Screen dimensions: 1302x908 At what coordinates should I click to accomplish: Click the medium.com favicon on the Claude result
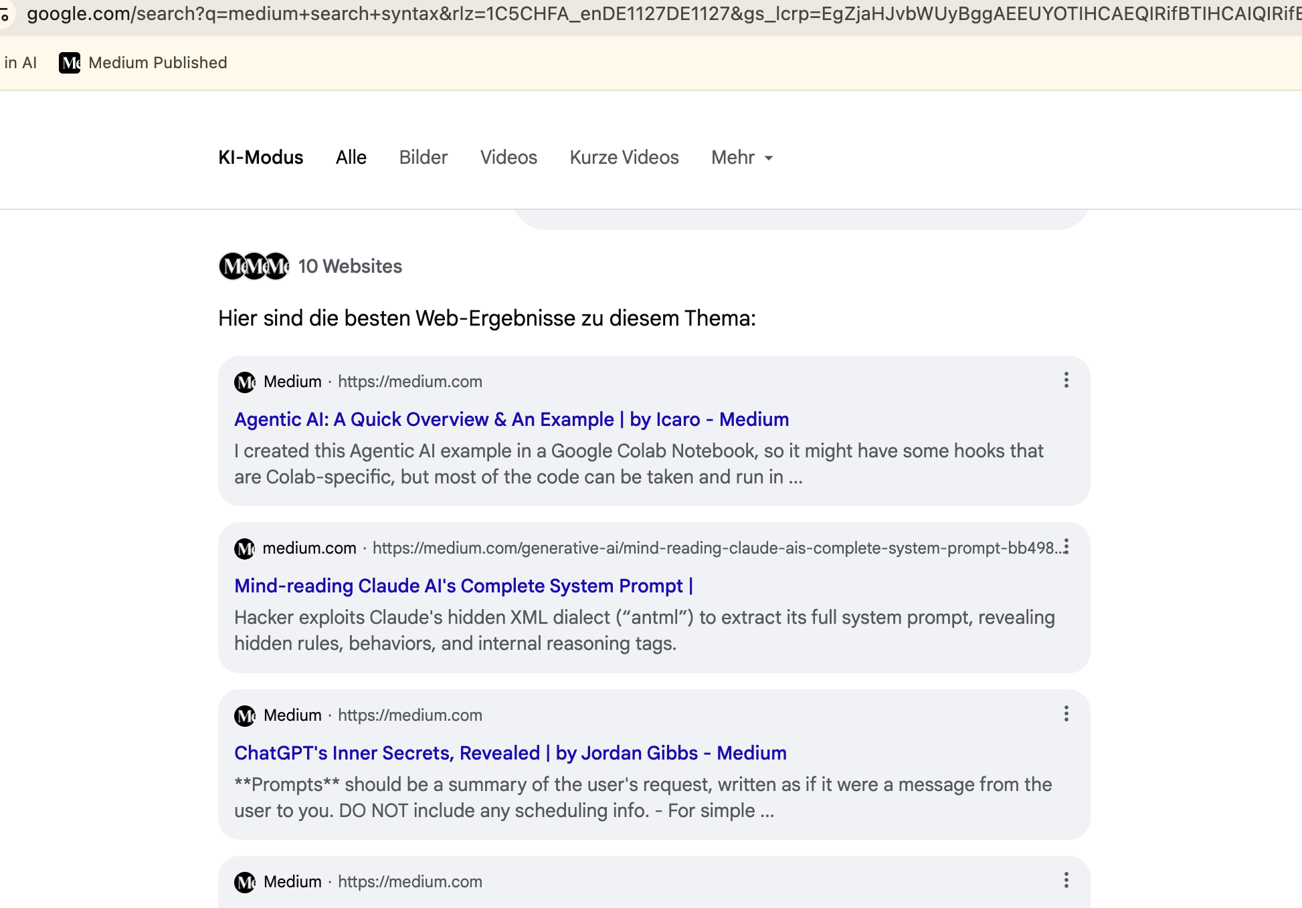(245, 548)
